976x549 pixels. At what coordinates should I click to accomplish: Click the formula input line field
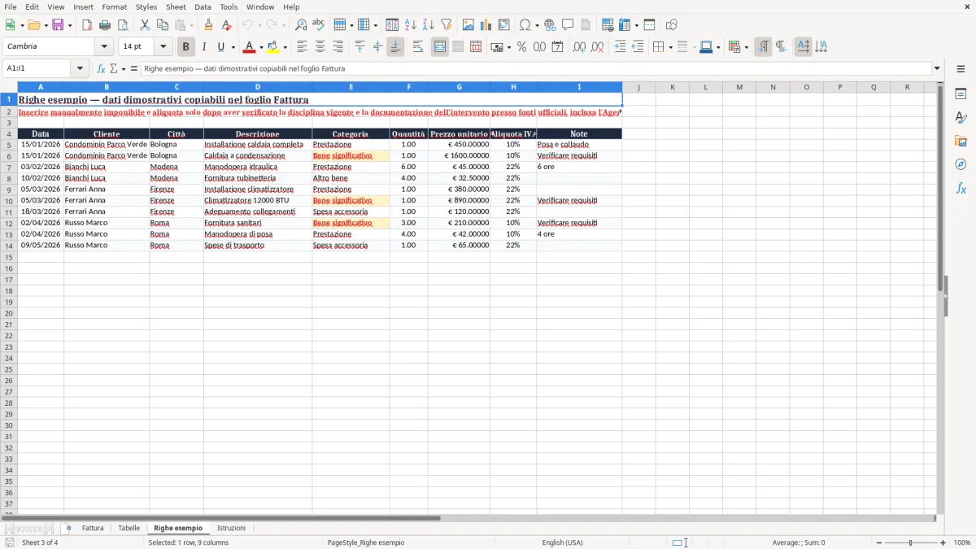point(536,69)
